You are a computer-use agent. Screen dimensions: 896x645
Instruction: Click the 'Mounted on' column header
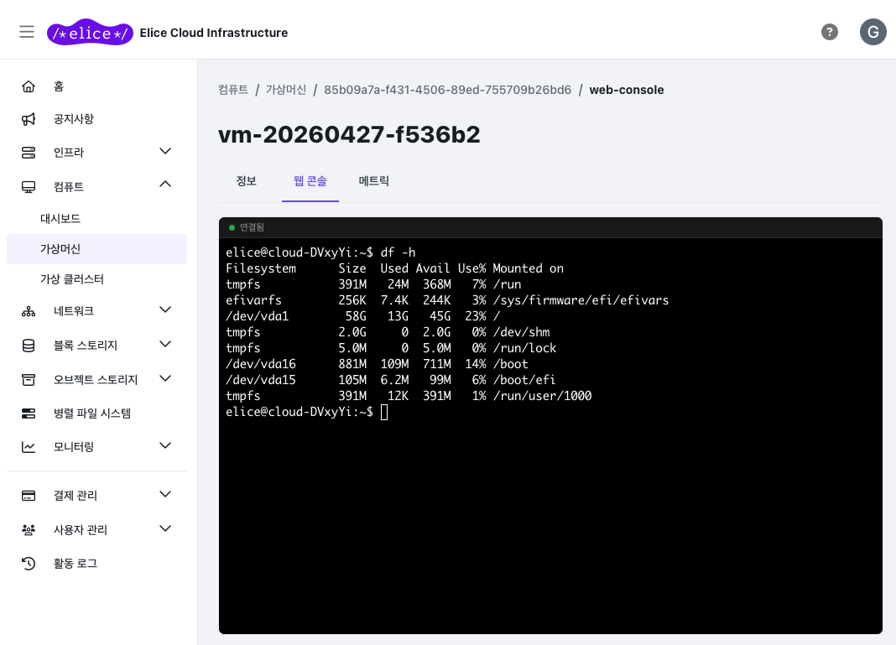tap(528, 268)
